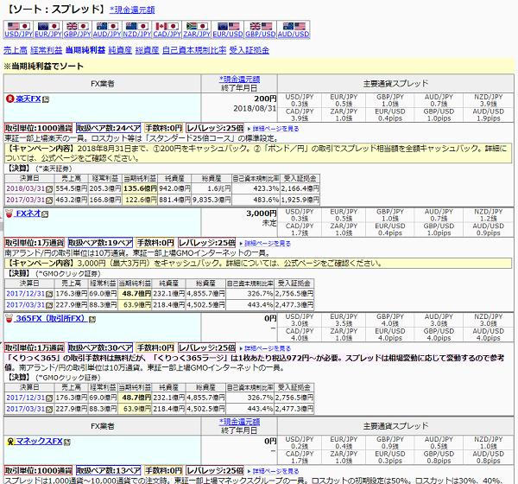Open external link icon next to FXネオ

(x=45, y=214)
